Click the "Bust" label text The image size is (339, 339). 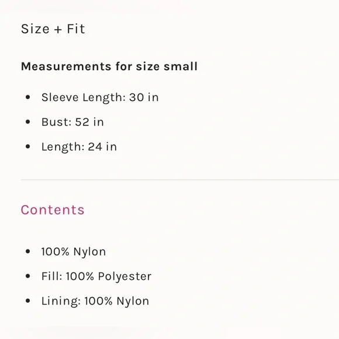(x=57, y=122)
